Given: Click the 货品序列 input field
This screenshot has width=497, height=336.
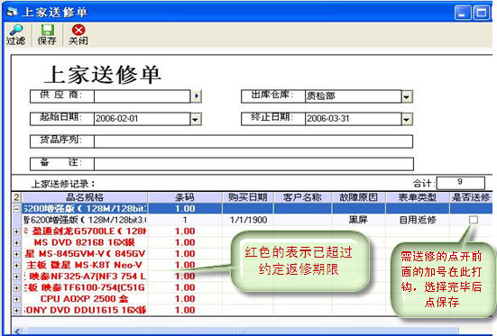Looking at the screenshot, I should click(253, 141).
